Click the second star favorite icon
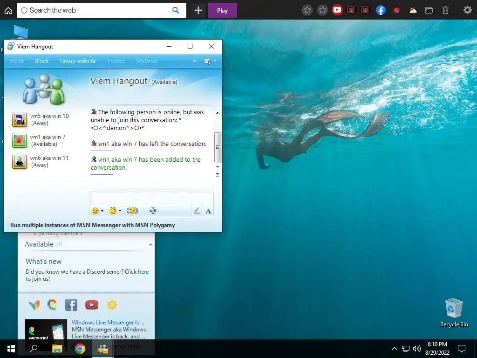The image size is (477, 358). (322, 10)
